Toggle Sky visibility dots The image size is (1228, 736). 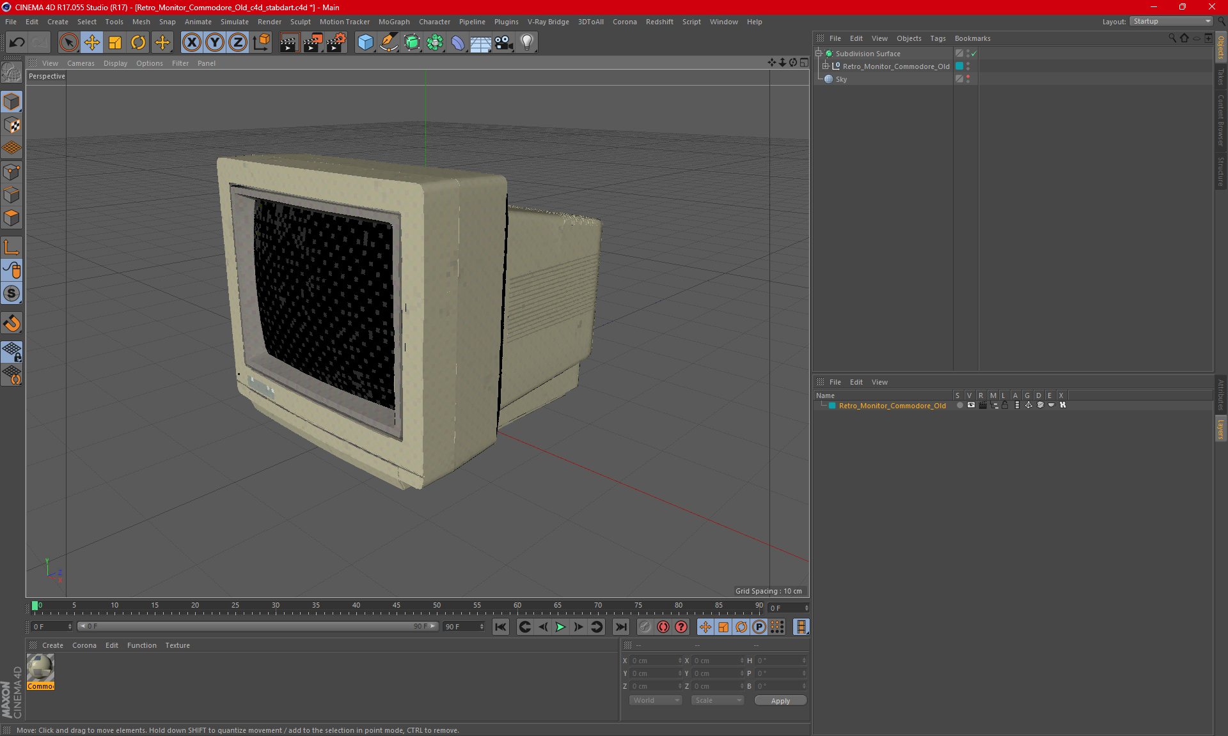968,79
